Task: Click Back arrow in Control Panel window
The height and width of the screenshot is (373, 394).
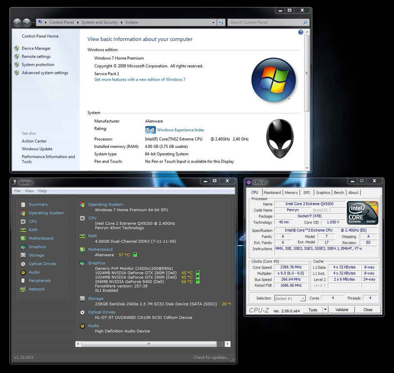Action: (17, 22)
